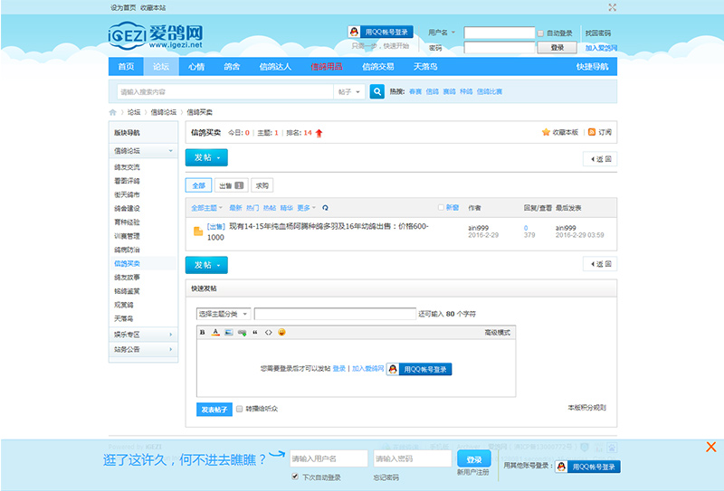724x491 pixels.
Task: Click insert link icon in editor
Action: (x=242, y=332)
